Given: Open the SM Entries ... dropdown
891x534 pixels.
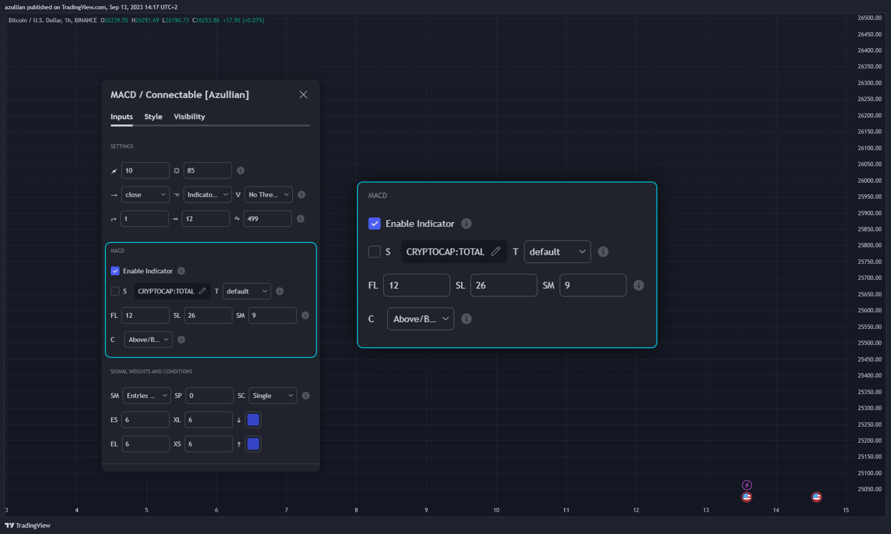Looking at the screenshot, I should coord(147,396).
